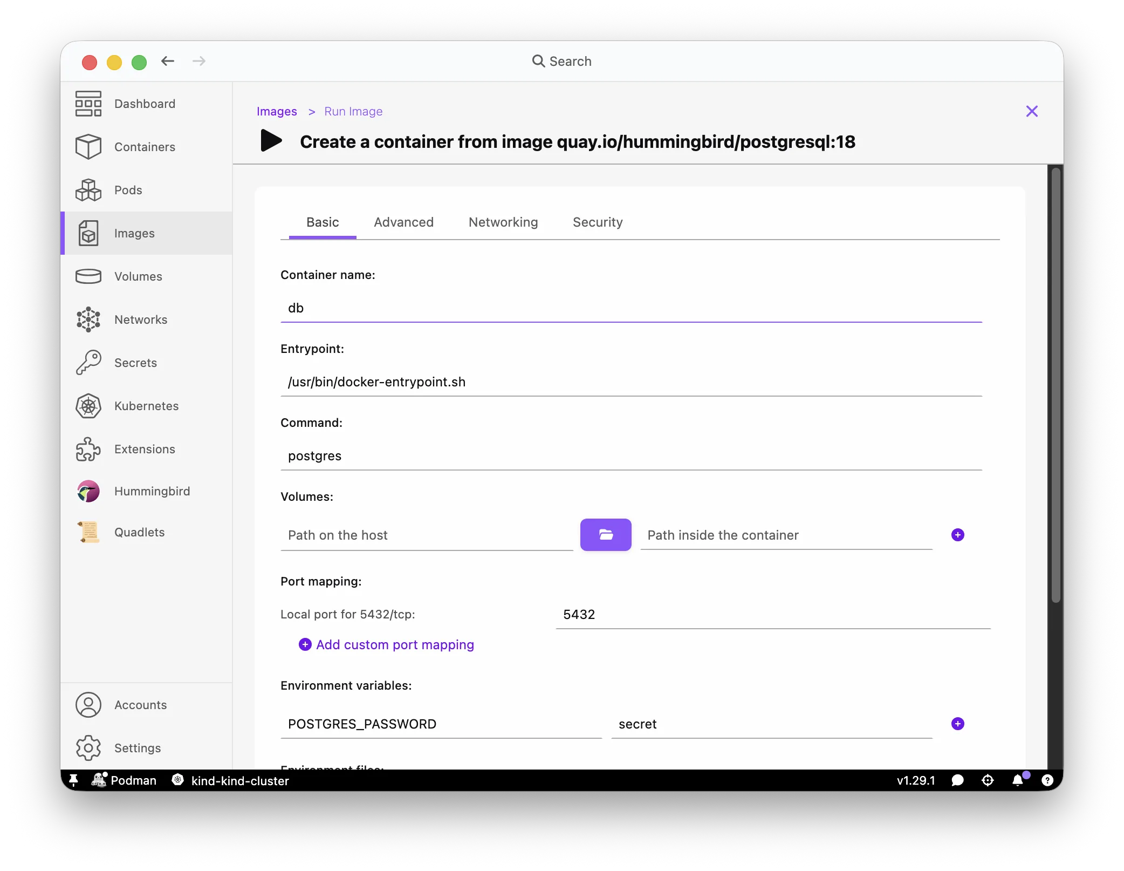Open Containers cube icon in sidebar
The image size is (1124, 871).
coord(88,147)
